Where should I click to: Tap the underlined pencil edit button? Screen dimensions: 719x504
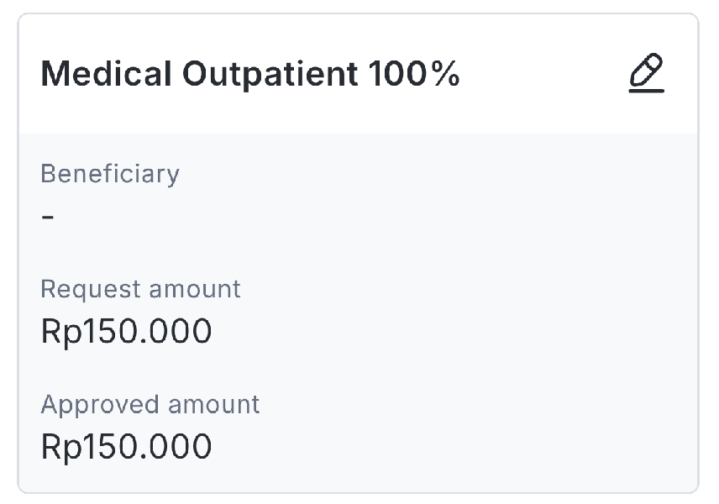646,74
